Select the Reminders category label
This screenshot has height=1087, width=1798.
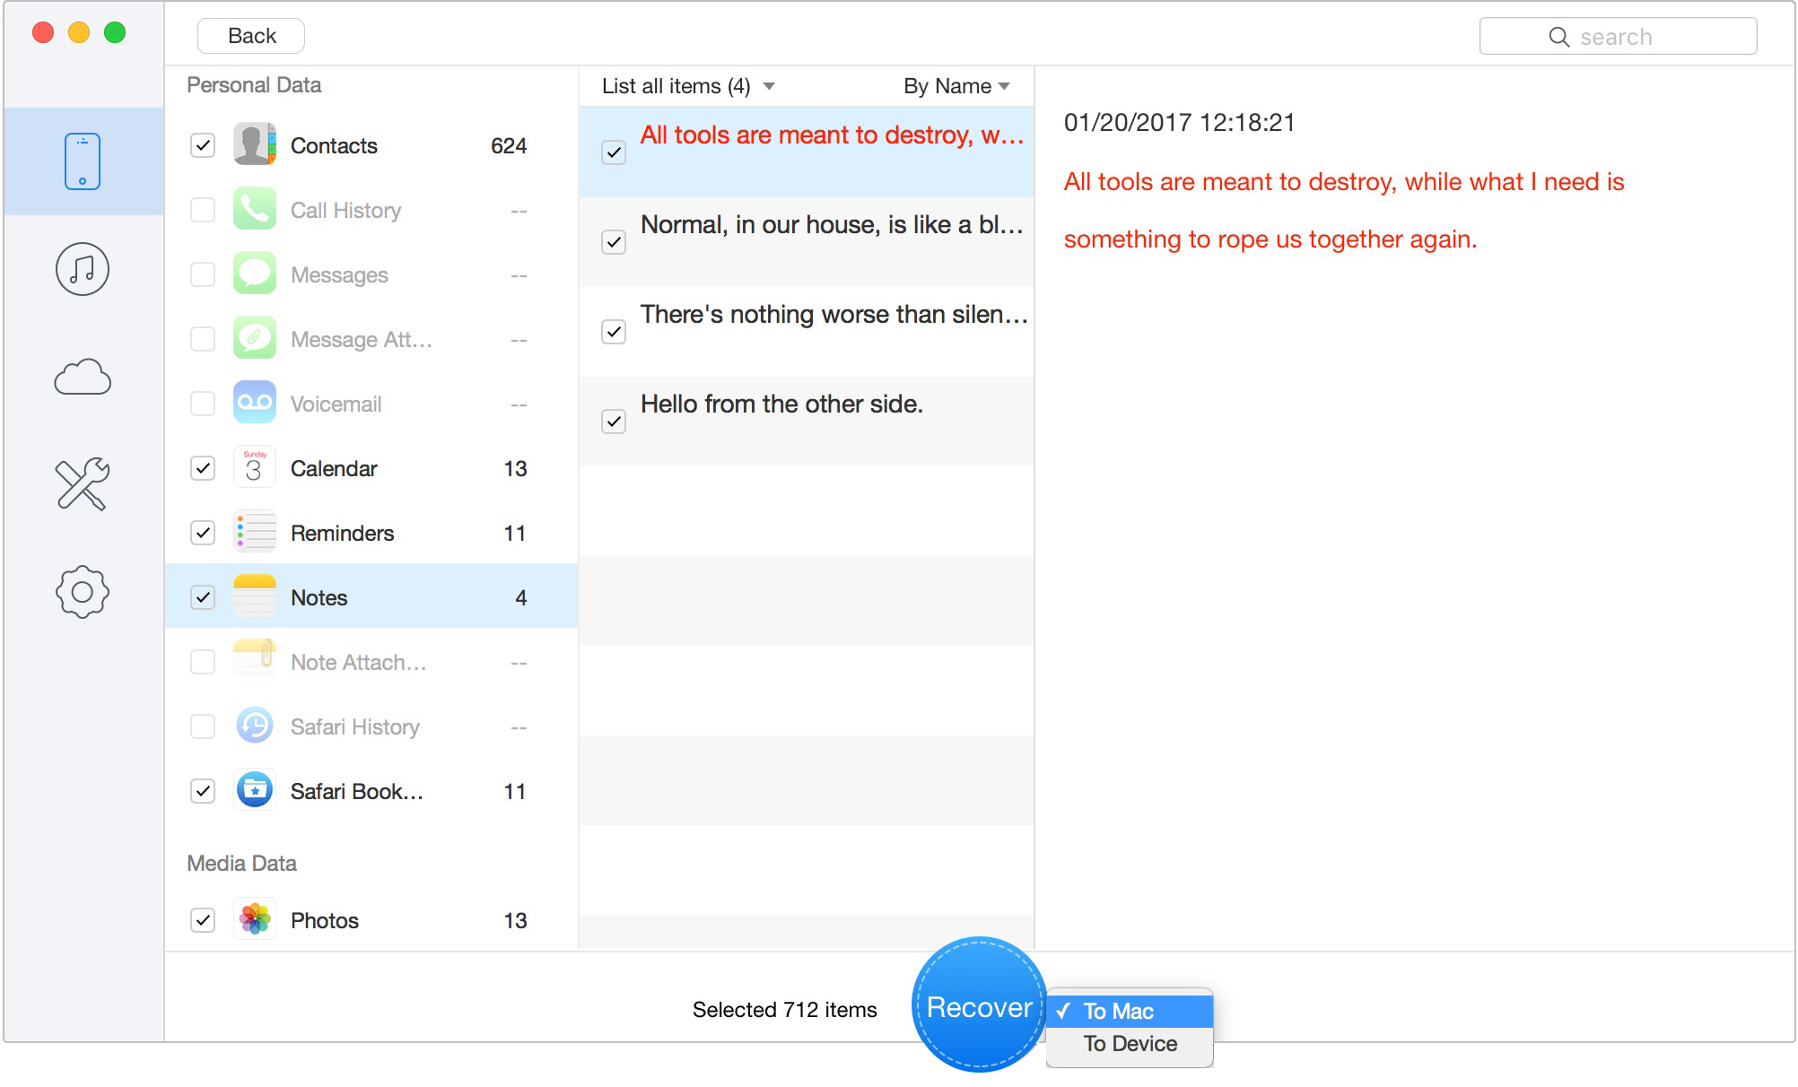[342, 533]
